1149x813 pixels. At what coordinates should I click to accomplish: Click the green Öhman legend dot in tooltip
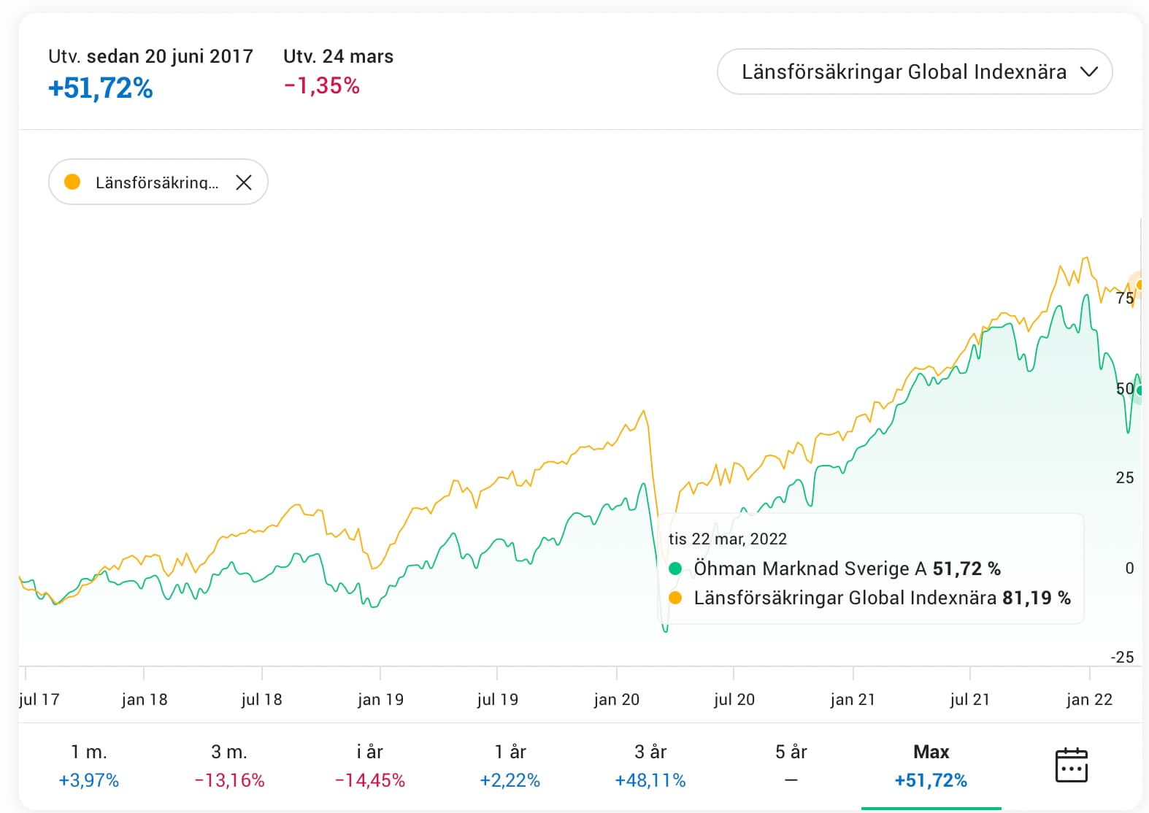675,569
